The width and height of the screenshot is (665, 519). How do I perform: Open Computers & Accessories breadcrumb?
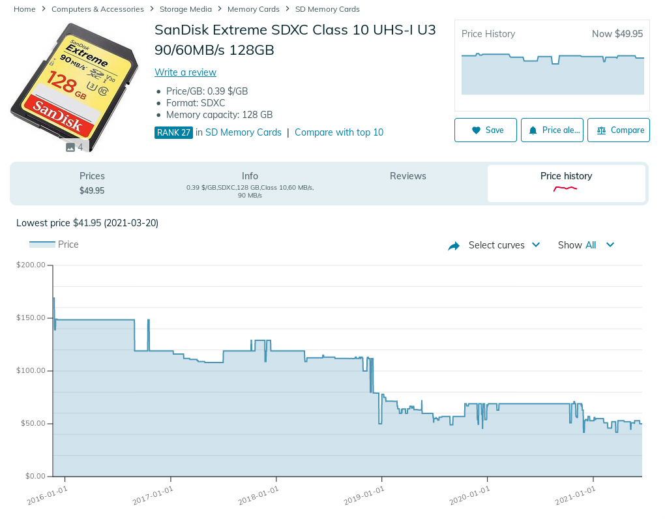click(x=98, y=9)
